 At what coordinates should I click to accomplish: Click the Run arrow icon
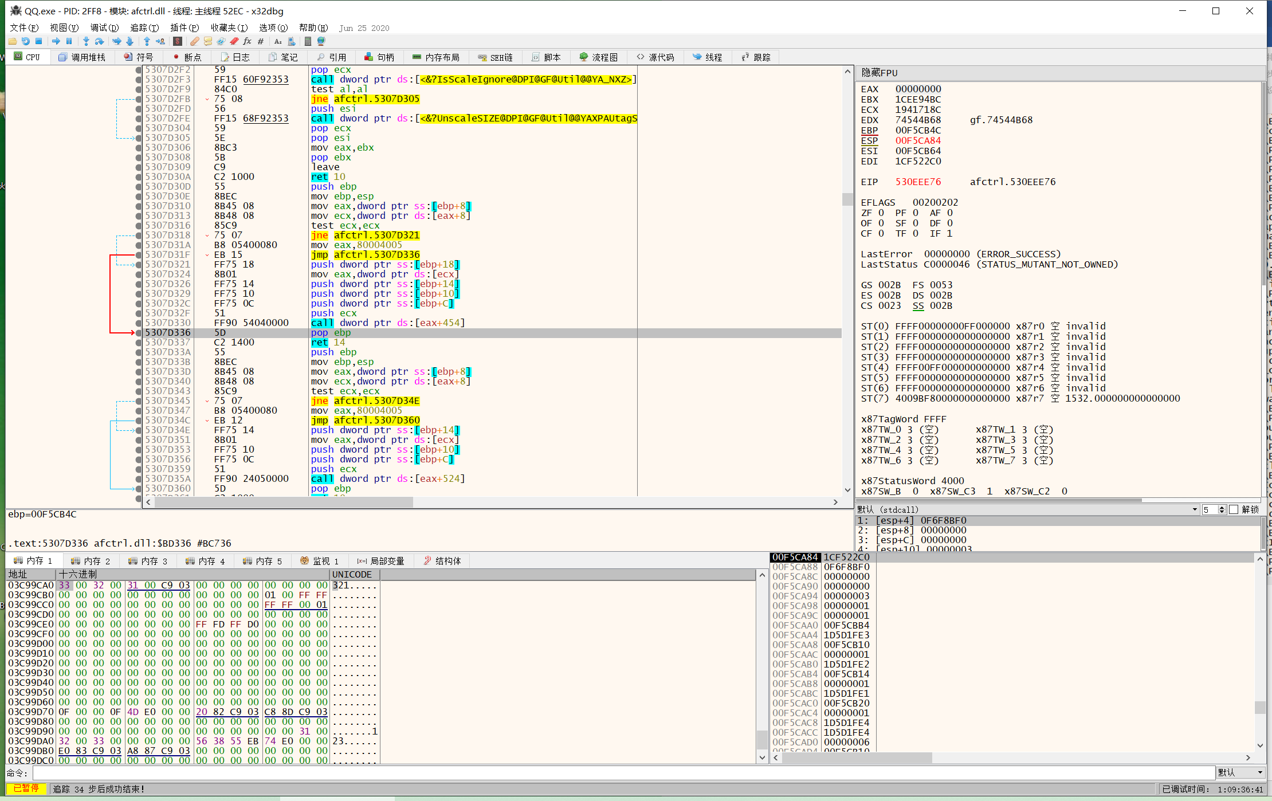click(x=56, y=41)
